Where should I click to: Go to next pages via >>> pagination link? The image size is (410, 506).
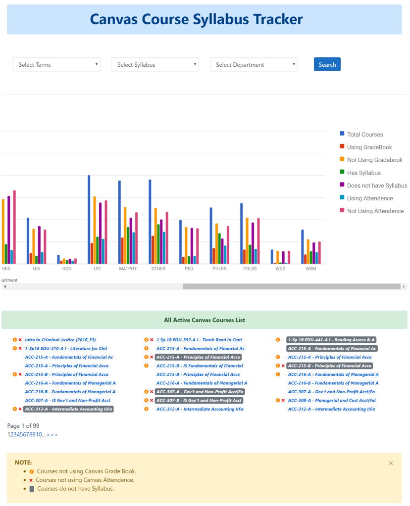[52, 435]
